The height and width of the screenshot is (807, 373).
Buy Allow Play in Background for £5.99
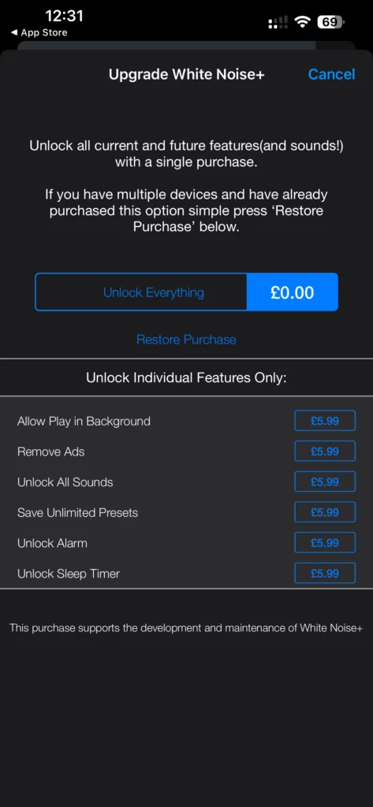[x=325, y=421]
